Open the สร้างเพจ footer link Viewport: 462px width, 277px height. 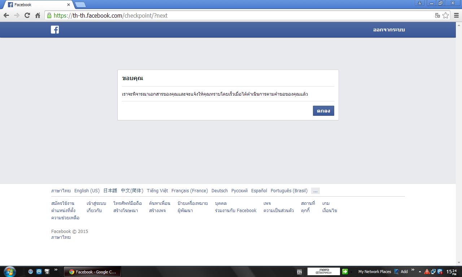click(157, 211)
